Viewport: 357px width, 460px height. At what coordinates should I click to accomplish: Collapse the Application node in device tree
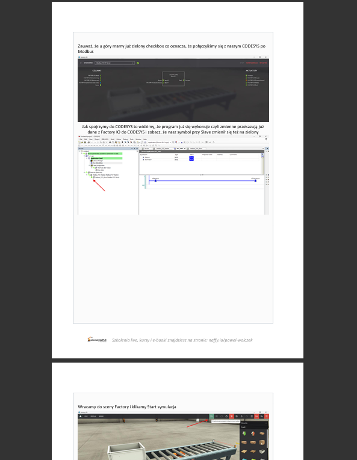87,158
